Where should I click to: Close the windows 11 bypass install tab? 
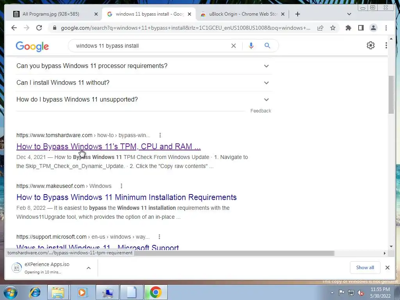click(x=189, y=14)
